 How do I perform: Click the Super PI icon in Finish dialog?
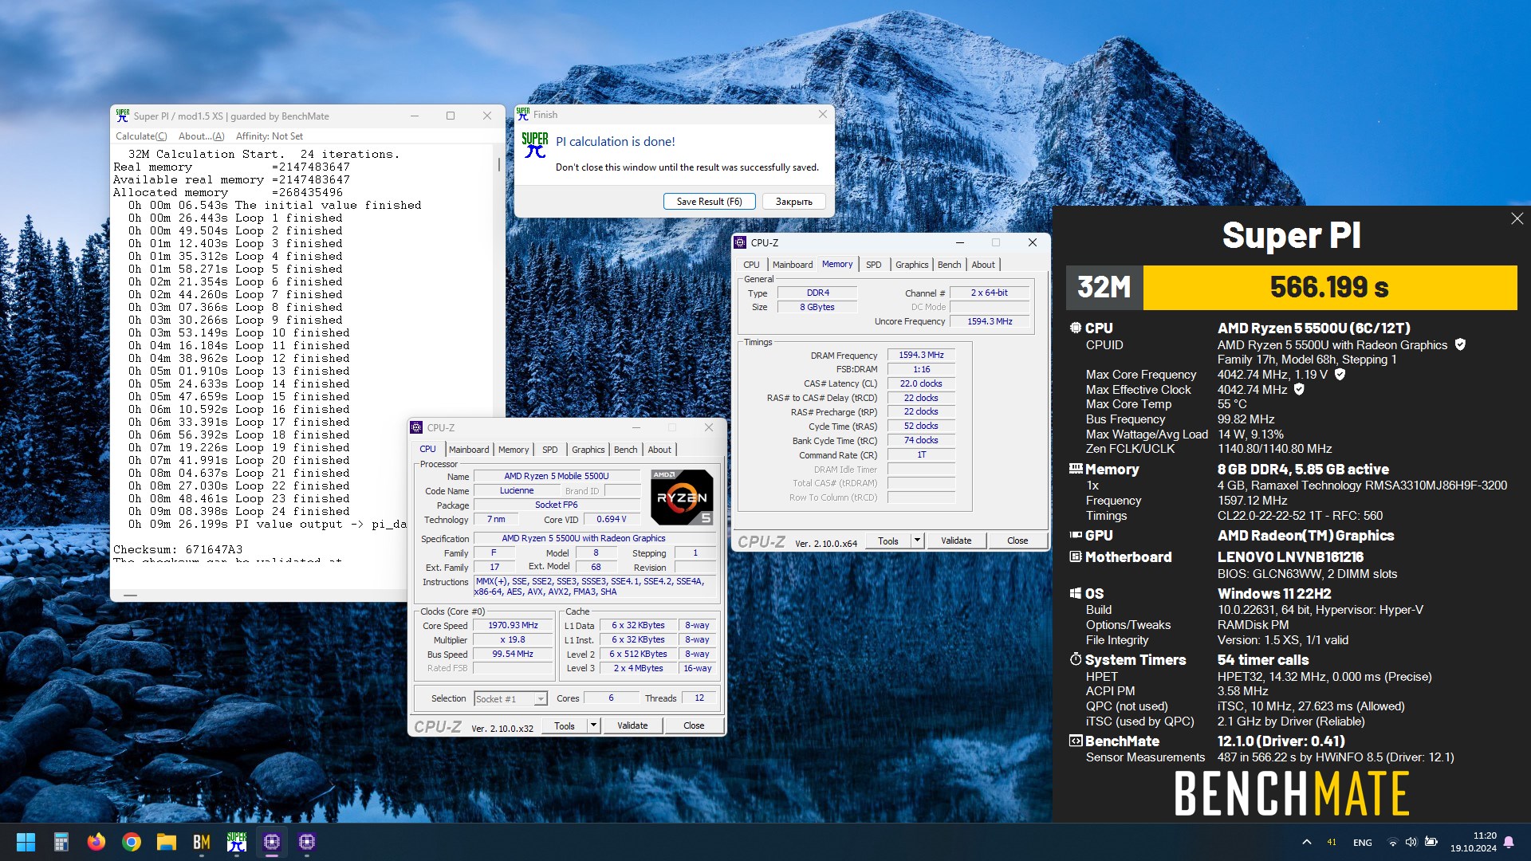click(x=534, y=145)
